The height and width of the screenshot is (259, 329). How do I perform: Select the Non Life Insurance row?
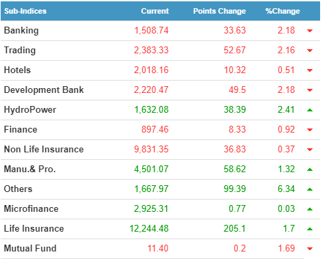coord(160,150)
